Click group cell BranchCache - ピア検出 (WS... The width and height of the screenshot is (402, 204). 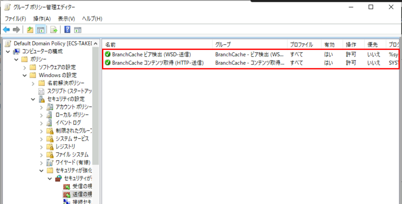click(x=250, y=54)
